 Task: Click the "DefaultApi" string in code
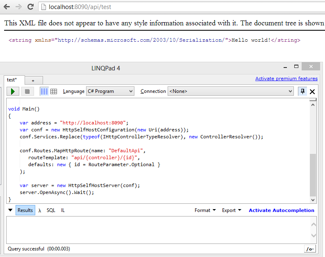[126, 151]
